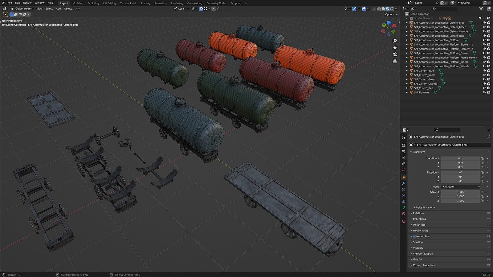Viewport: 493px width, 277px height.
Task: Open the Object Mode dropdown
Action: coord(22,9)
